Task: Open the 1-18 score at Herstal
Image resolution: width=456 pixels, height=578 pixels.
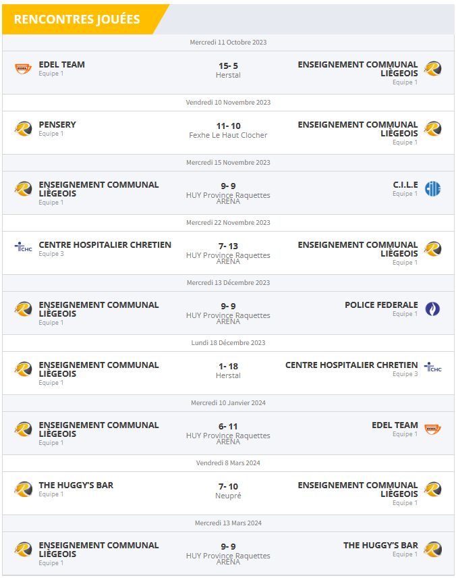Action: [x=228, y=367]
